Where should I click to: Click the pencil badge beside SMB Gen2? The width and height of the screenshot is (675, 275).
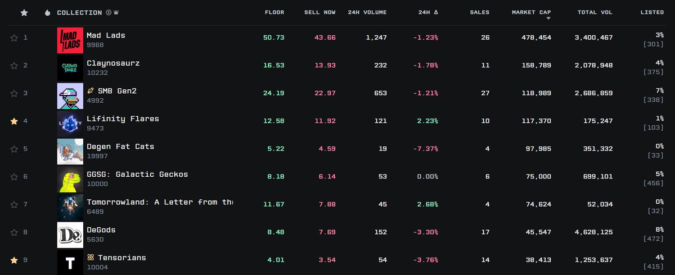click(x=91, y=91)
